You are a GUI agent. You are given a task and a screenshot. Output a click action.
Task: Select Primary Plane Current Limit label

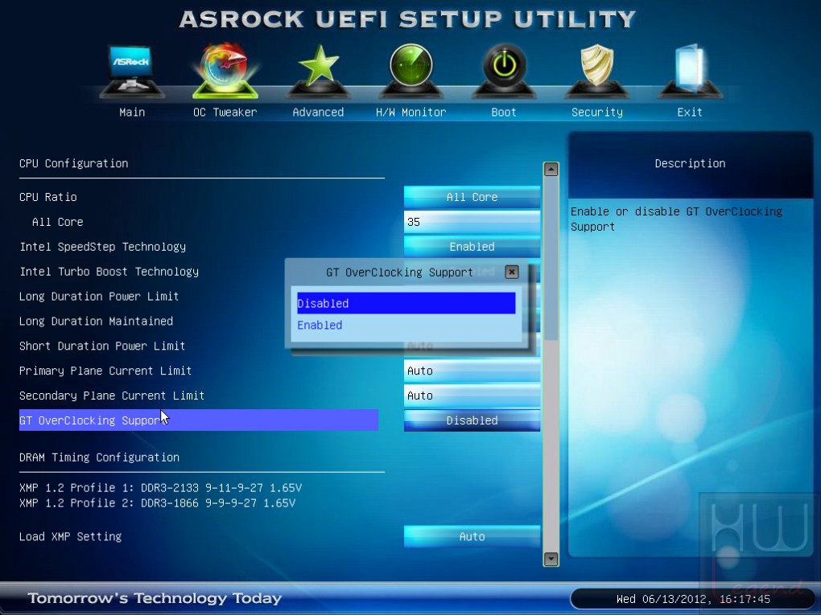click(x=105, y=371)
